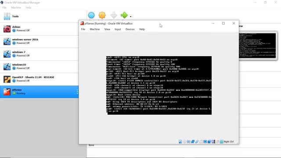
Task: Click the pfSense OS icon in the list
Action: (x=7, y=92)
